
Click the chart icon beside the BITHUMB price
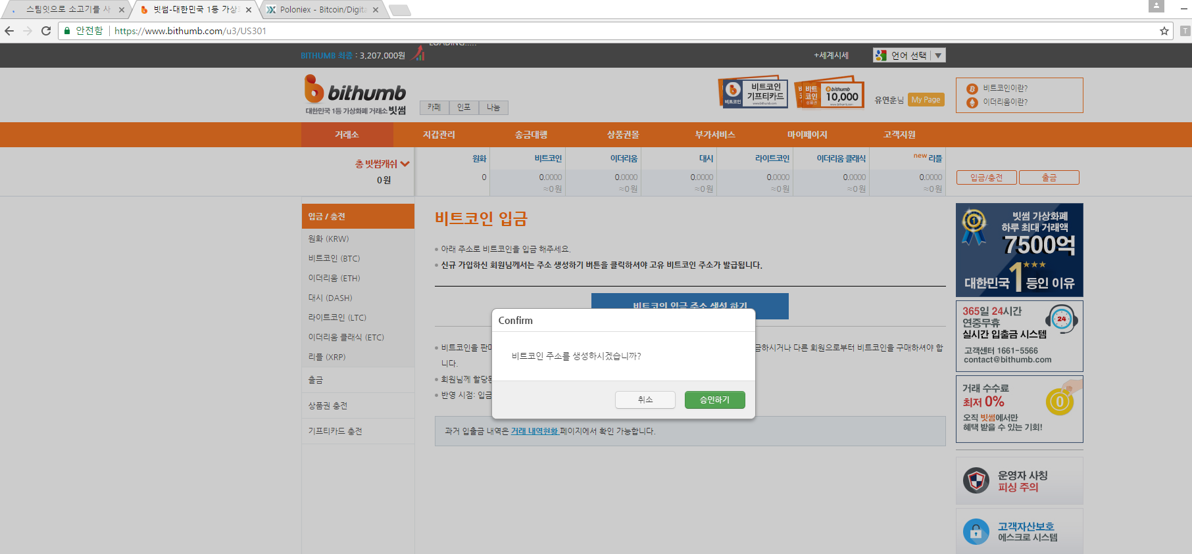pos(418,53)
